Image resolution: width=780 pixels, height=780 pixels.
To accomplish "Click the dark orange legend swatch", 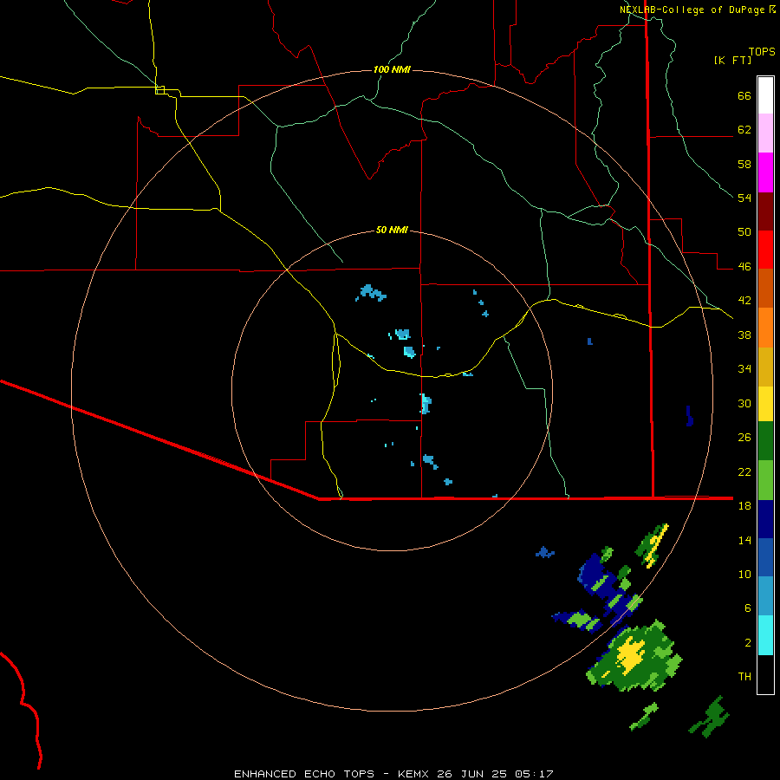I will coord(765,289).
